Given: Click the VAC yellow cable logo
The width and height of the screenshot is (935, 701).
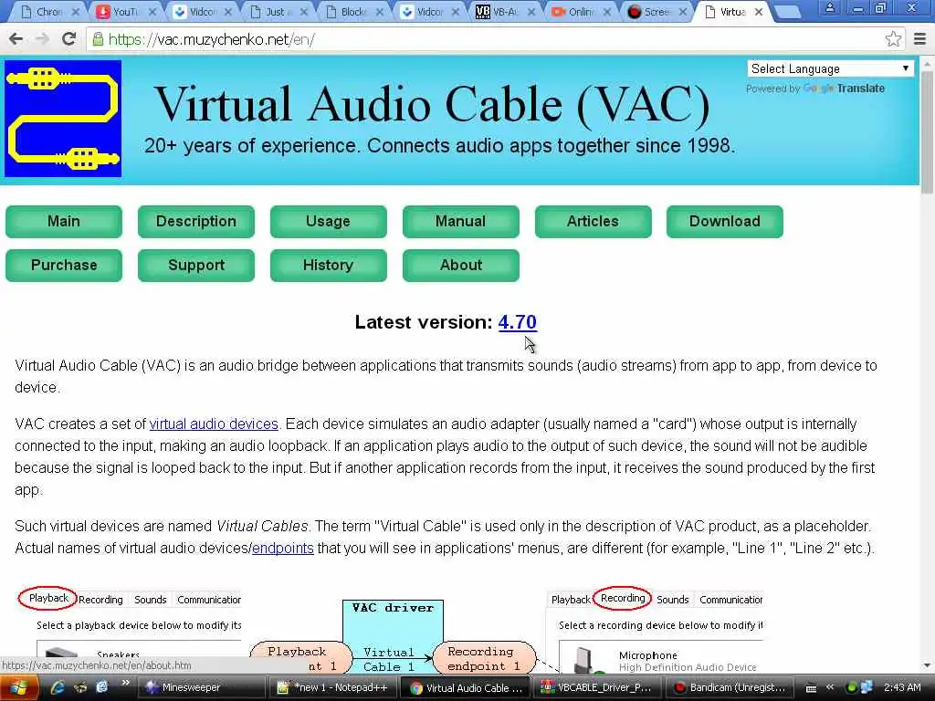Looking at the screenshot, I should [63, 119].
